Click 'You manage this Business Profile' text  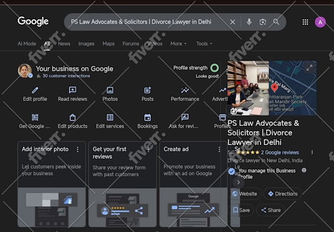[x=267, y=174]
